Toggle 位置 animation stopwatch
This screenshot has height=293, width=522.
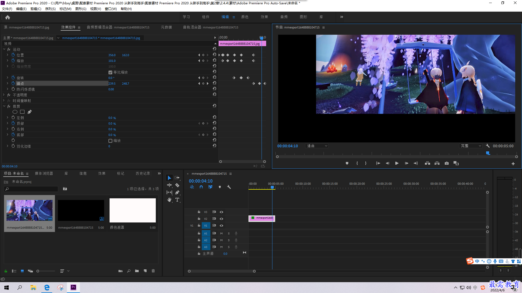pyautogui.click(x=13, y=55)
